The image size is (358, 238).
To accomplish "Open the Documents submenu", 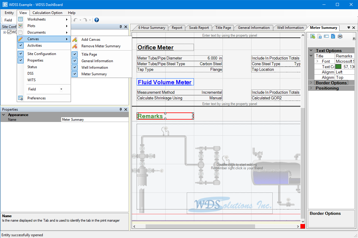I will (44, 32).
